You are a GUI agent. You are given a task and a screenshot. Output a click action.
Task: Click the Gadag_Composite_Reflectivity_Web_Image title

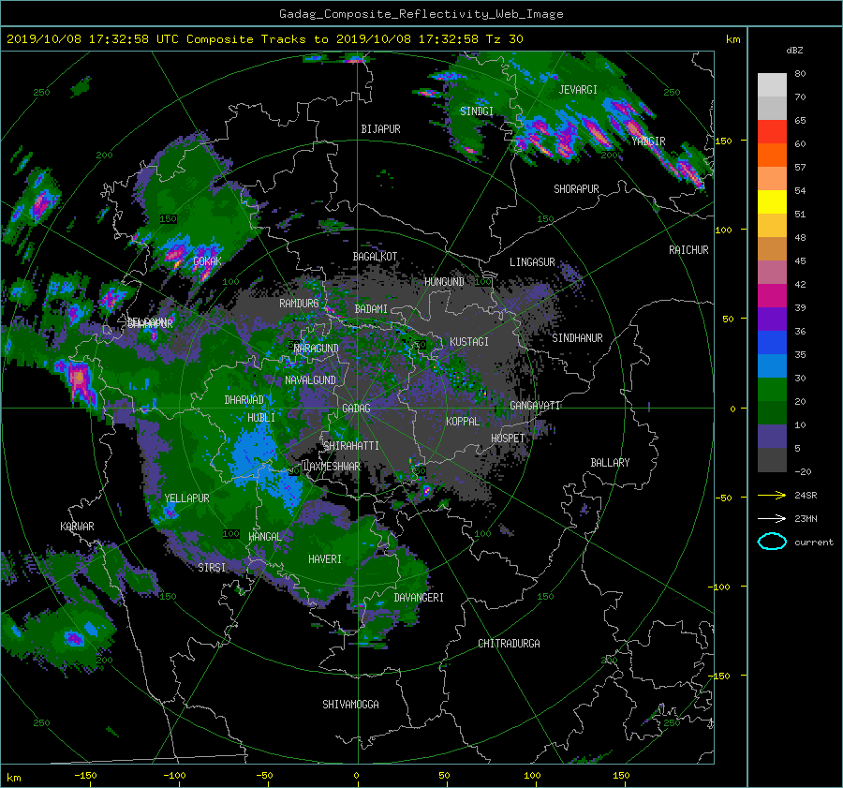421,14
